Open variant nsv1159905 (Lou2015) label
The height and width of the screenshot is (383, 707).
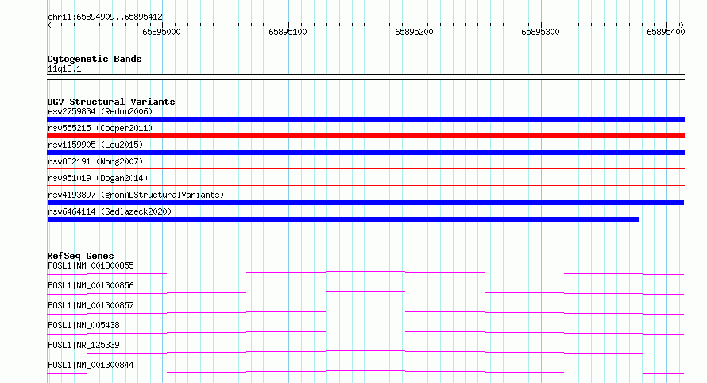[x=95, y=145]
